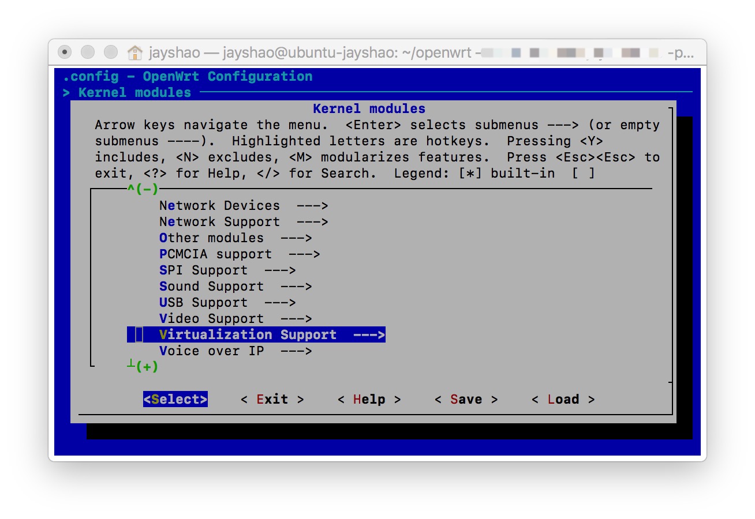
Task: Click the Load button
Action: pos(563,400)
